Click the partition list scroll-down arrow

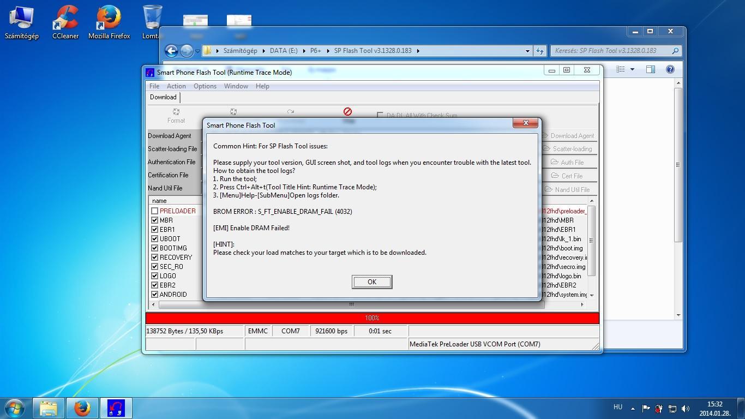[592, 295]
